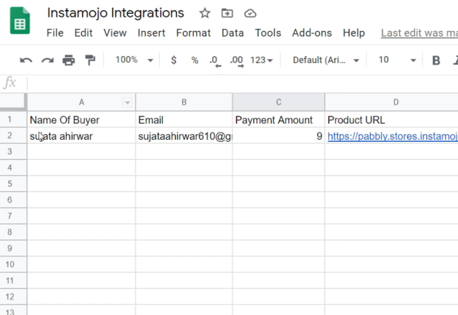The width and height of the screenshot is (458, 315).
Task: Select the 'Email' header cell
Action: click(x=184, y=120)
